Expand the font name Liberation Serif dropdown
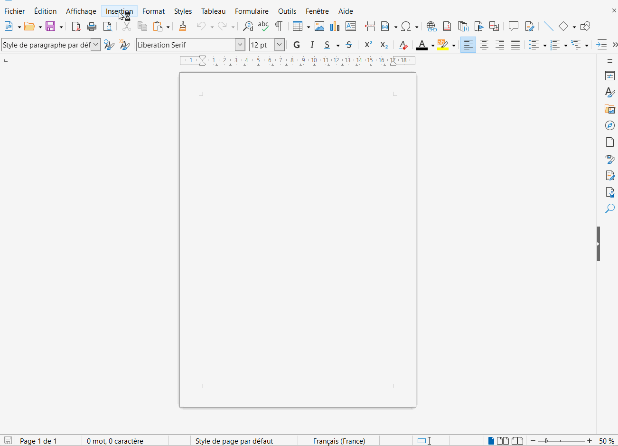Viewport: 618px width, 446px height. point(240,45)
